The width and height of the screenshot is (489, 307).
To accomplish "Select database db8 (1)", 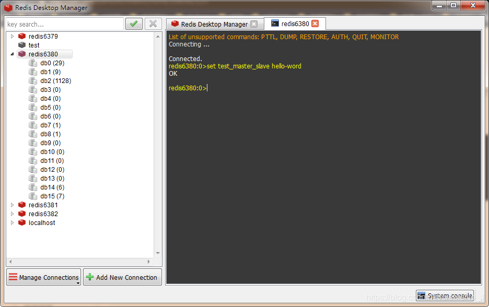I will click(51, 134).
